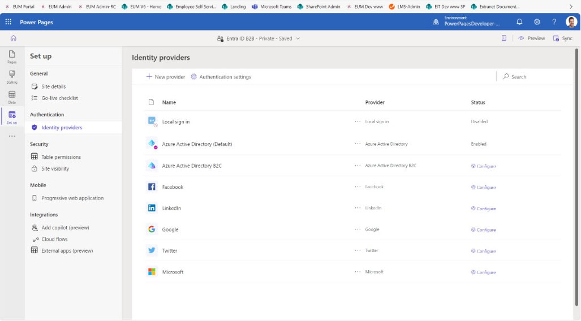The height and width of the screenshot is (321, 581).
Task: Open the Pages workspace
Action: tap(12, 57)
